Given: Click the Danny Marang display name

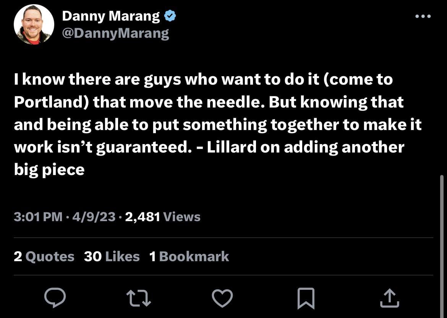Looking at the screenshot, I should click(111, 16).
